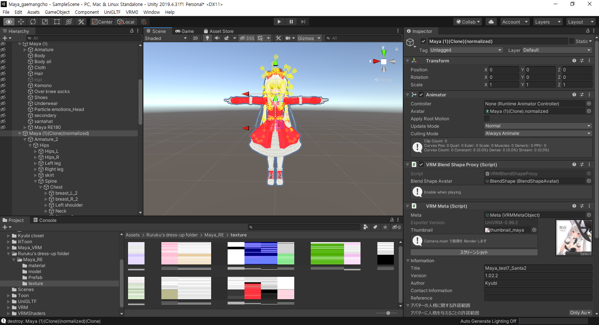Switch to the Game tab

pos(185,31)
